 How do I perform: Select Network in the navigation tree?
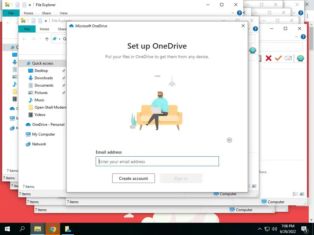click(x=39, y=144)
